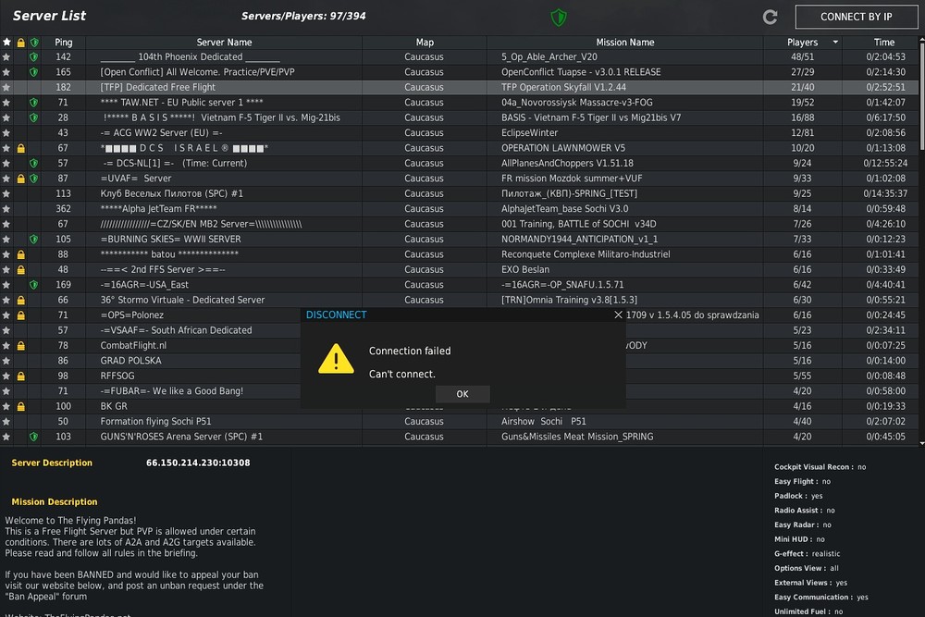Image resolution: width=925 pixels, height=617 pixels.
Task: Click the padlock column header icon
Action: point(20,43)
